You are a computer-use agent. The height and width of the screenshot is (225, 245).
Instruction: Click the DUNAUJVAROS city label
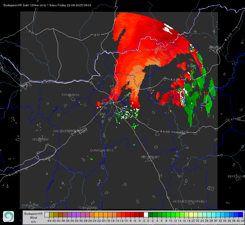[102, 150]
